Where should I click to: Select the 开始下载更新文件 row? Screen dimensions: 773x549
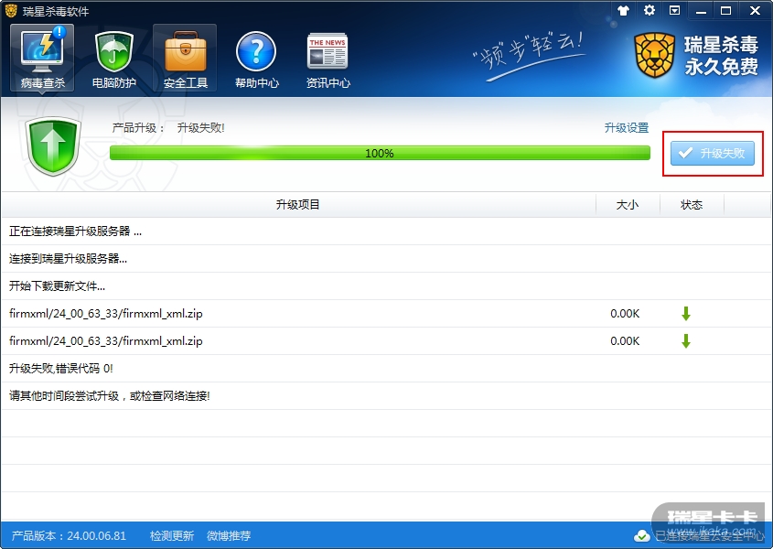pos(386,286)
